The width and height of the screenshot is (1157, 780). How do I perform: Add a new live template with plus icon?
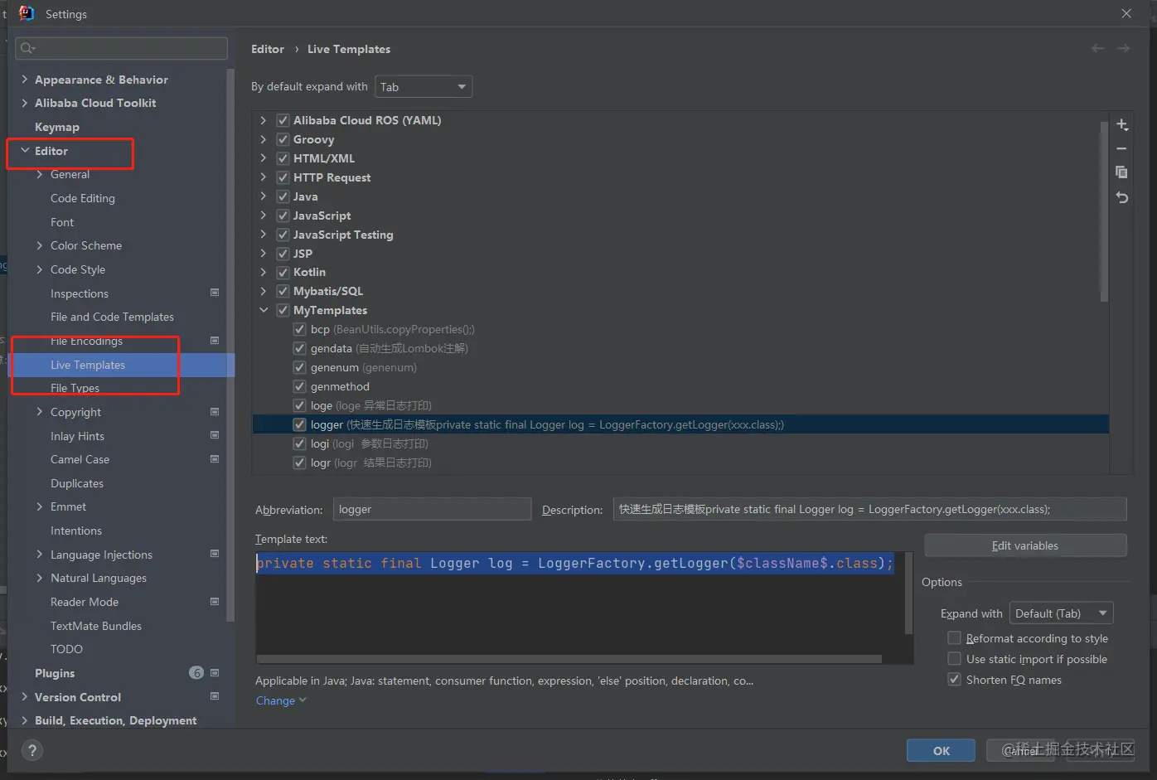point(1122,124)
